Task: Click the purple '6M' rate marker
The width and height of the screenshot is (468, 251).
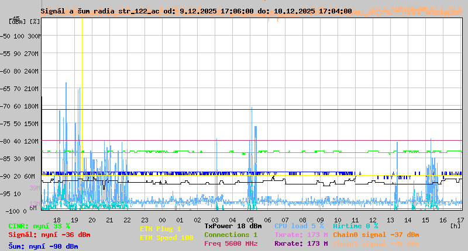Action: pyautogui.click(x=33, y=208)
